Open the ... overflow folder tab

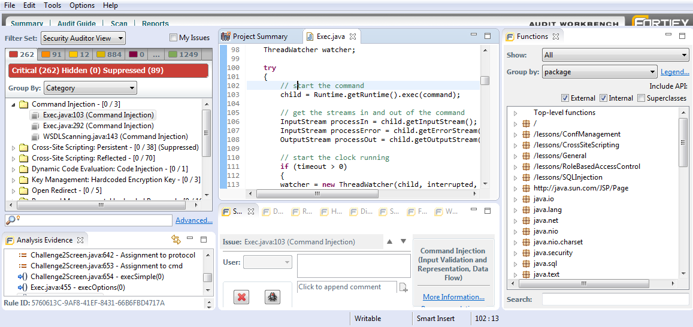(156, 54)
